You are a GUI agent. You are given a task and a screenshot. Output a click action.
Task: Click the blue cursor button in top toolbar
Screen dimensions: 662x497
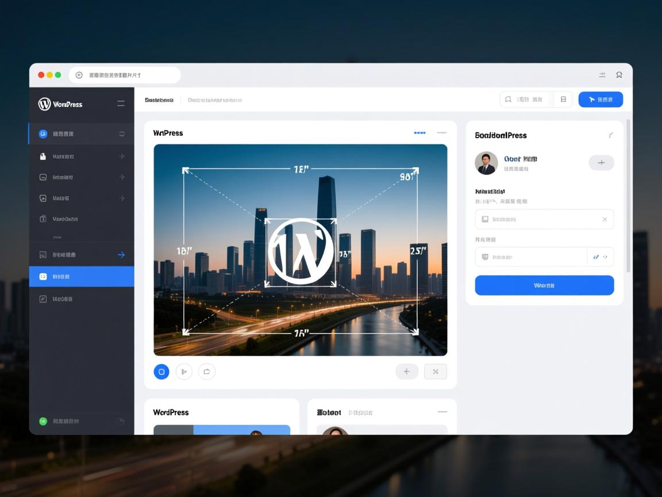click(601, 100)
